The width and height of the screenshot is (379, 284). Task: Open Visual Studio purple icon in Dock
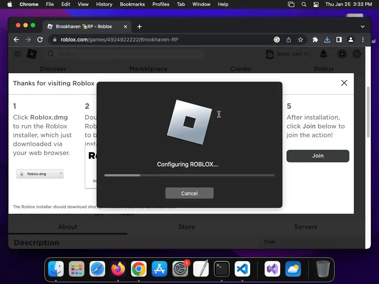272,269
